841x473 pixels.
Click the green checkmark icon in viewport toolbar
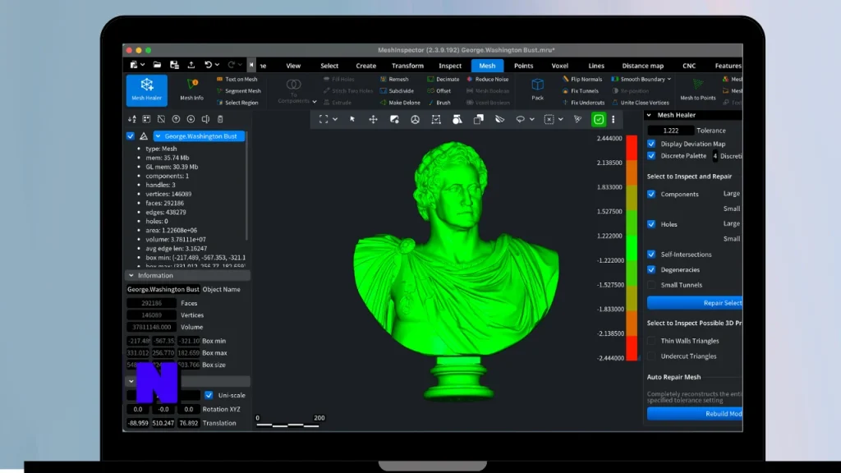pyautogui.click(x=599, y=119)
